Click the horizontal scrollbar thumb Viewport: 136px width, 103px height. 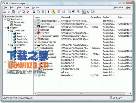pyautogui.click(x=81, y=93)
